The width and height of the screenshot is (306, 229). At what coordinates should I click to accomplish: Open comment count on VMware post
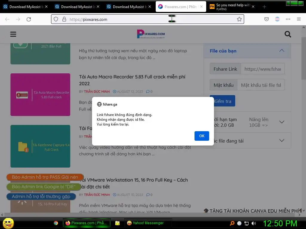tap(149, 195)
